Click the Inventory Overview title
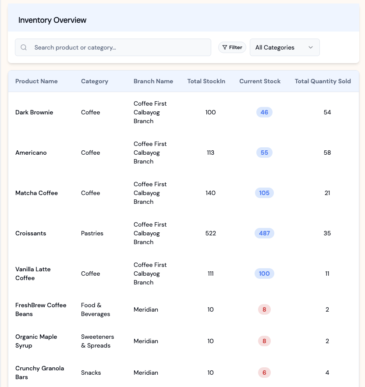The image size is (365, 387). [52, 20]
